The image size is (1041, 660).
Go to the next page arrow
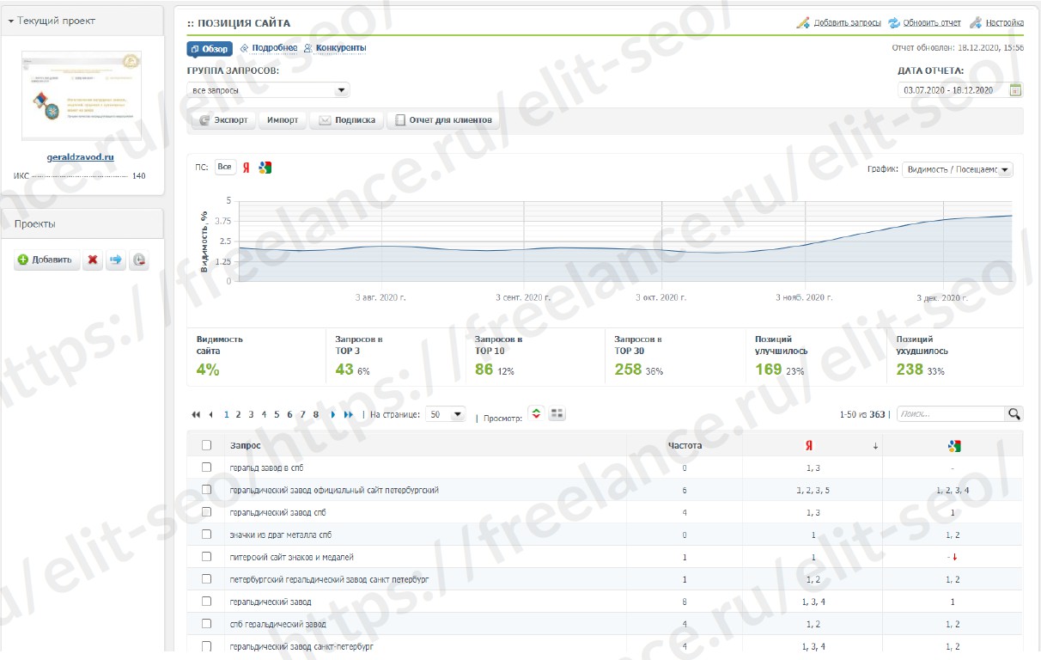tap(333, 414)
